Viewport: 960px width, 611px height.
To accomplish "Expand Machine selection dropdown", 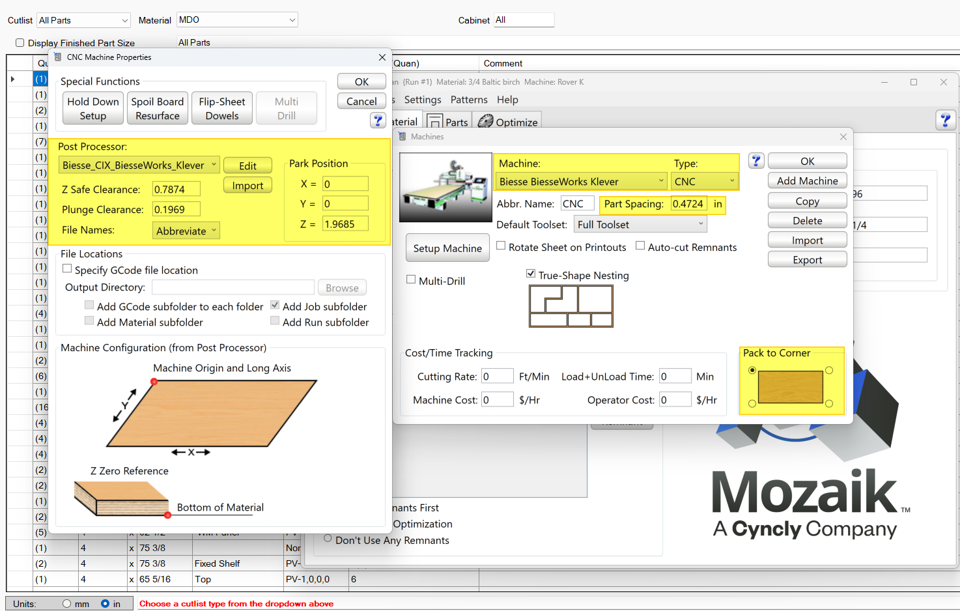I will click(582, 181).
